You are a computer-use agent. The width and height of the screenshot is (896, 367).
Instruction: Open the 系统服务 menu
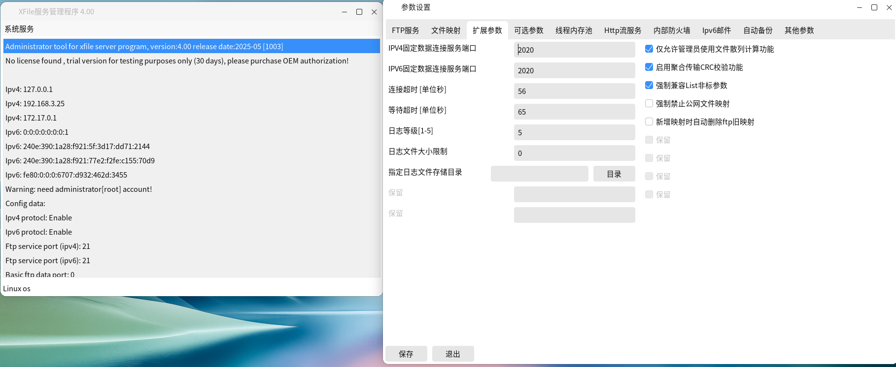pos(19,29)
